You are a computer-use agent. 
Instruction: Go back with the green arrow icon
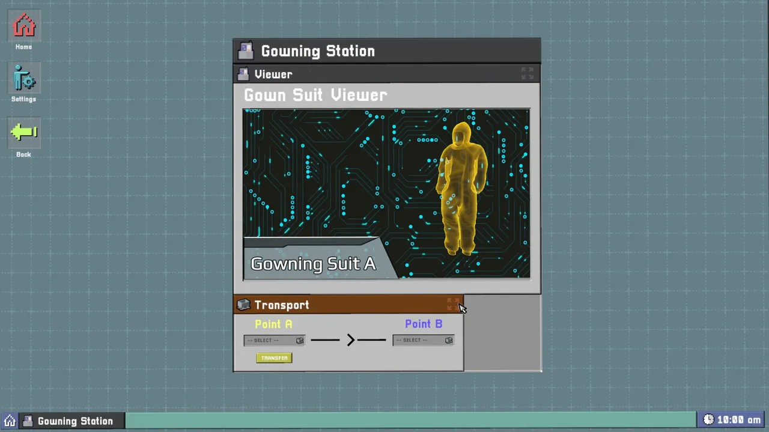pyautogui.click(x=24, y=132)
